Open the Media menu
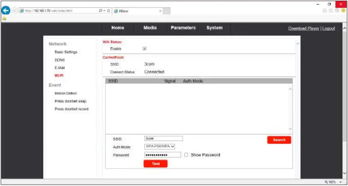The height and width of the screenshot is (186, 348). click(x=150, y=28)
